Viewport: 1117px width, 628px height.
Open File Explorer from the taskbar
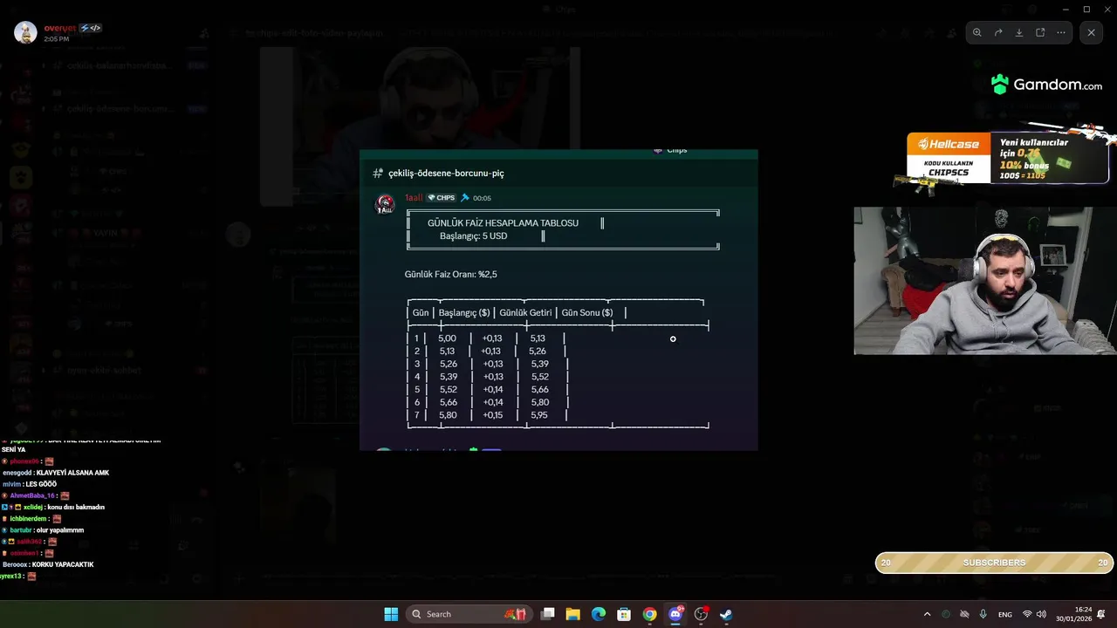(x=572, y=614)
